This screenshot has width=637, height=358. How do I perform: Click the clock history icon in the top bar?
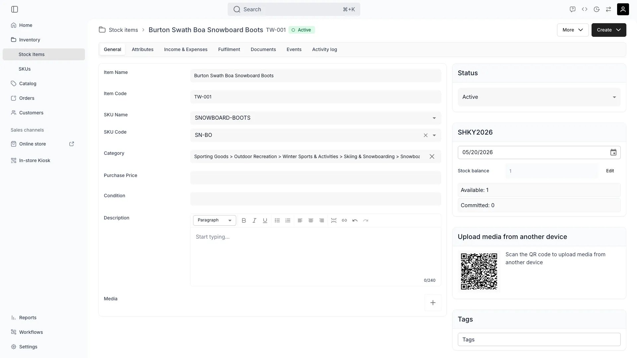597,9
